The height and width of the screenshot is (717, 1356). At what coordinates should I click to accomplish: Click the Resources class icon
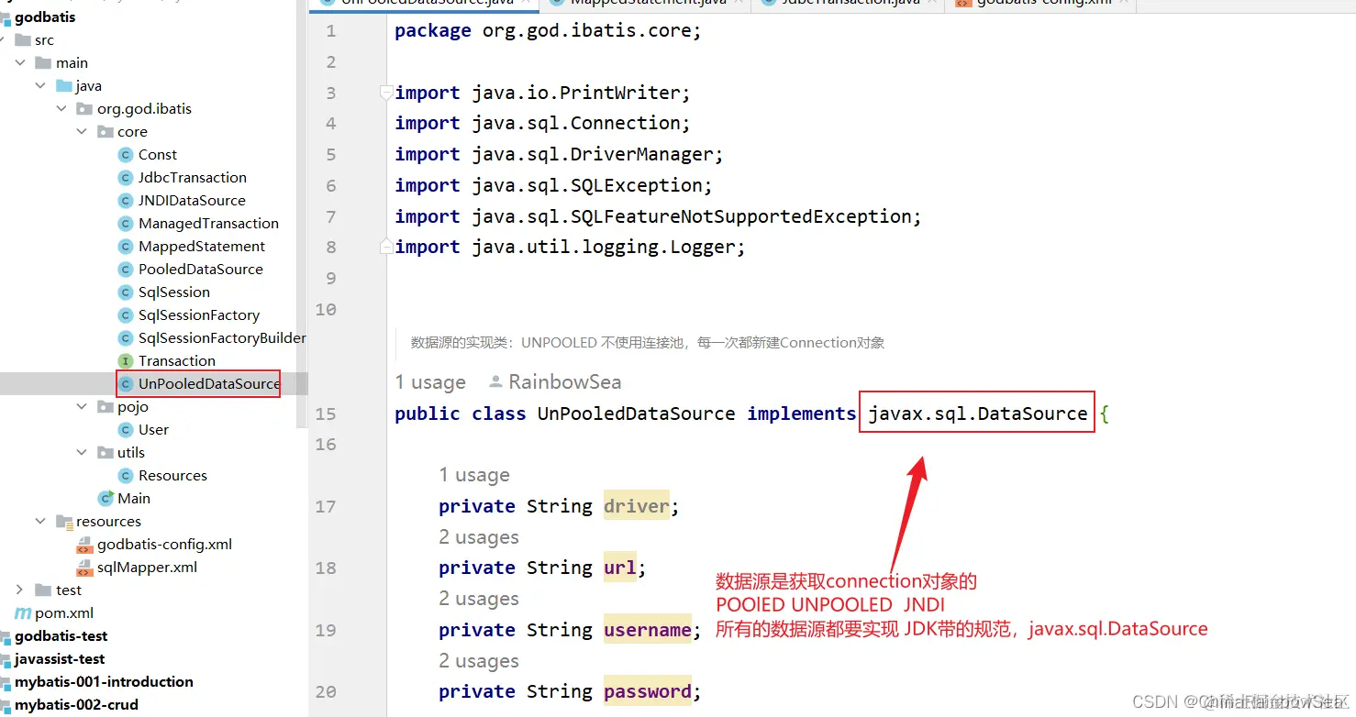[126, 476]
